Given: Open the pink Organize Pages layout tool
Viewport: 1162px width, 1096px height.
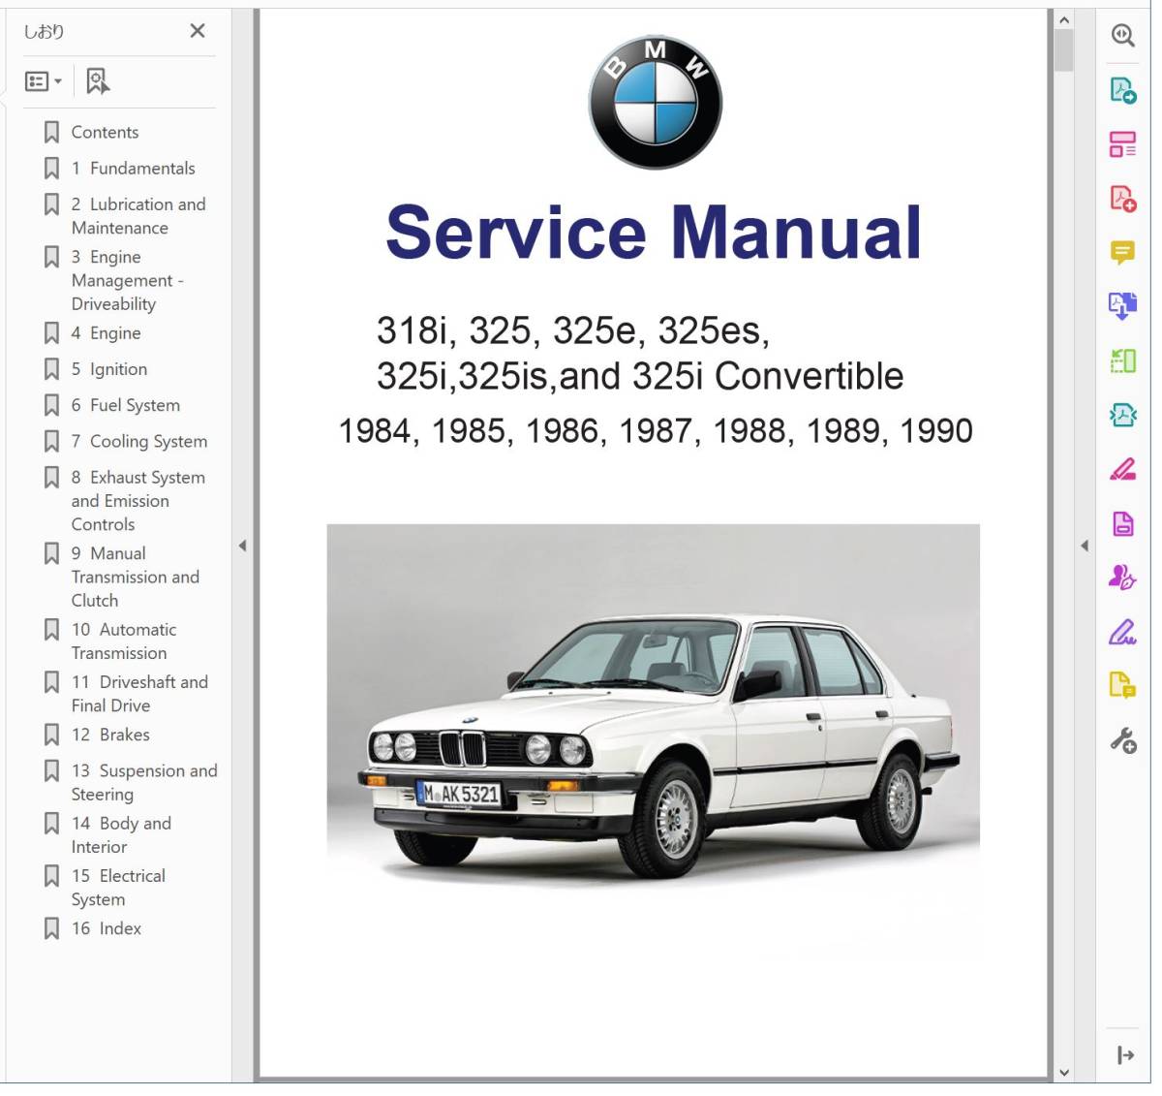Looking at the screenshot, I should point(1123,144).
